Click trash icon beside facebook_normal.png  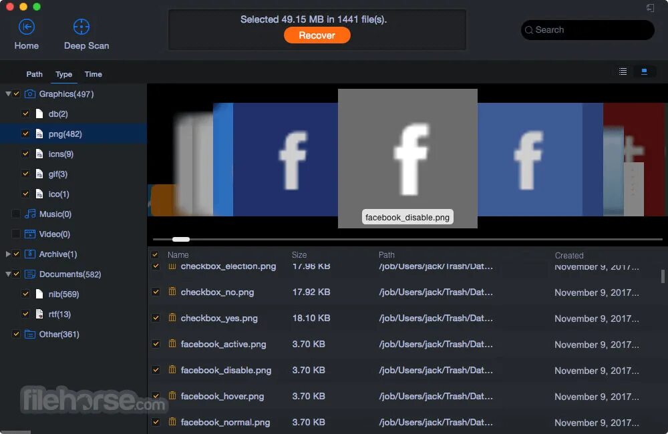coord(172,422)
